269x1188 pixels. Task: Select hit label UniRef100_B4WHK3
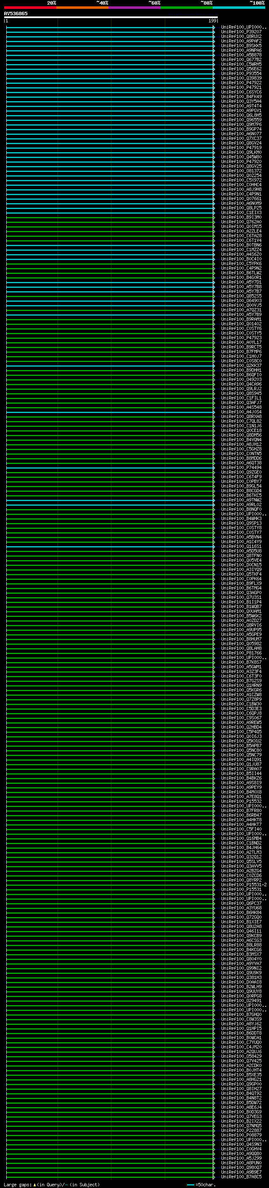(x=241, y=518)
